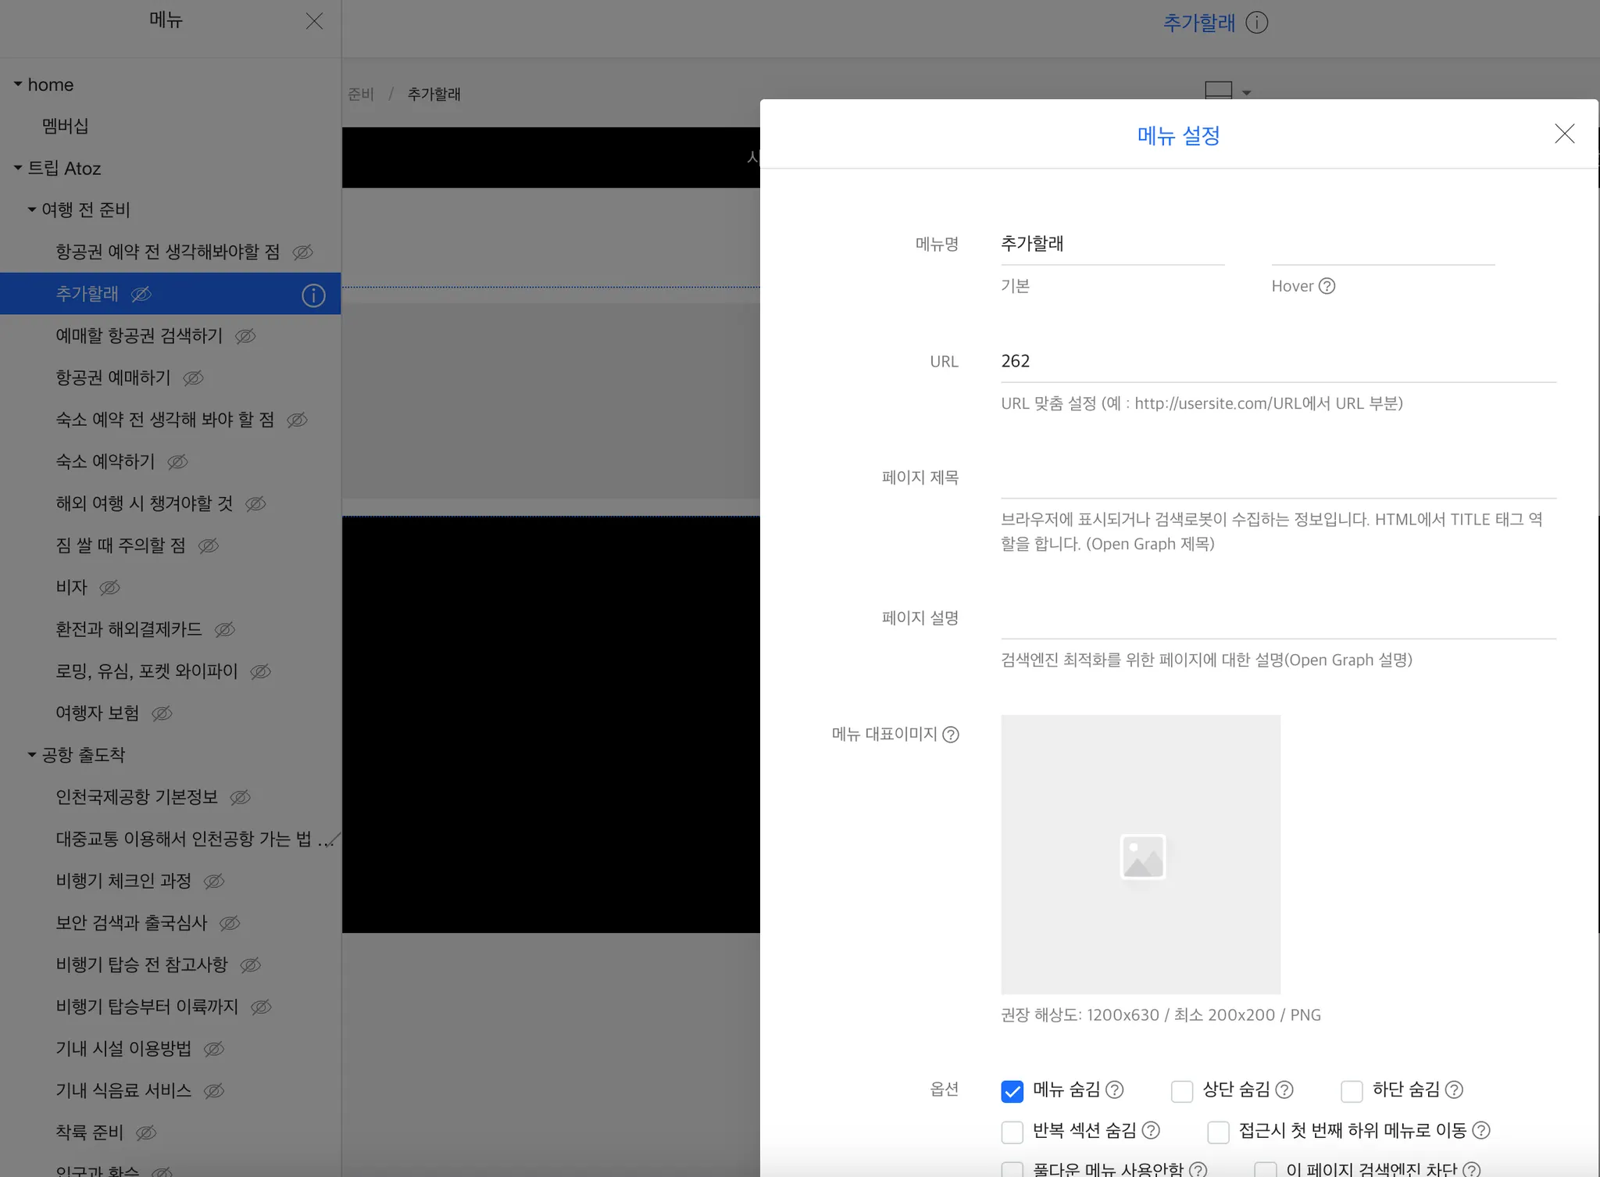Open the device preview dropdown arrow
This screenshot has width=1600, height=1177.
[1246, 93]
